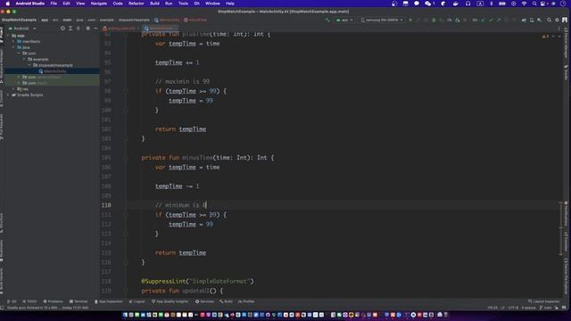Open the Services tool window
The image size is (571, 321).
pos(204,301)
